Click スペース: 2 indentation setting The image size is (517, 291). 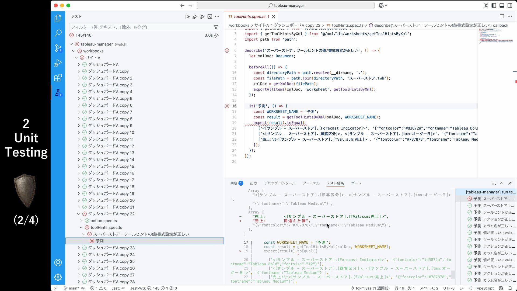coord(429,288)
